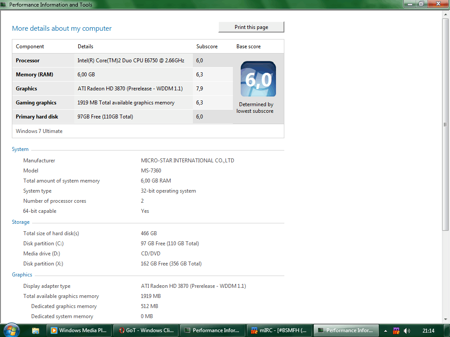The width and height of the screenshot is (450, 337).
Task: Select the Graphics row label
Action: tap(26, 89)
